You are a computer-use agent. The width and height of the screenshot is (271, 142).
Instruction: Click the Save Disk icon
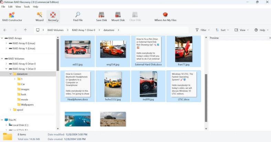(x=101, y=17)
